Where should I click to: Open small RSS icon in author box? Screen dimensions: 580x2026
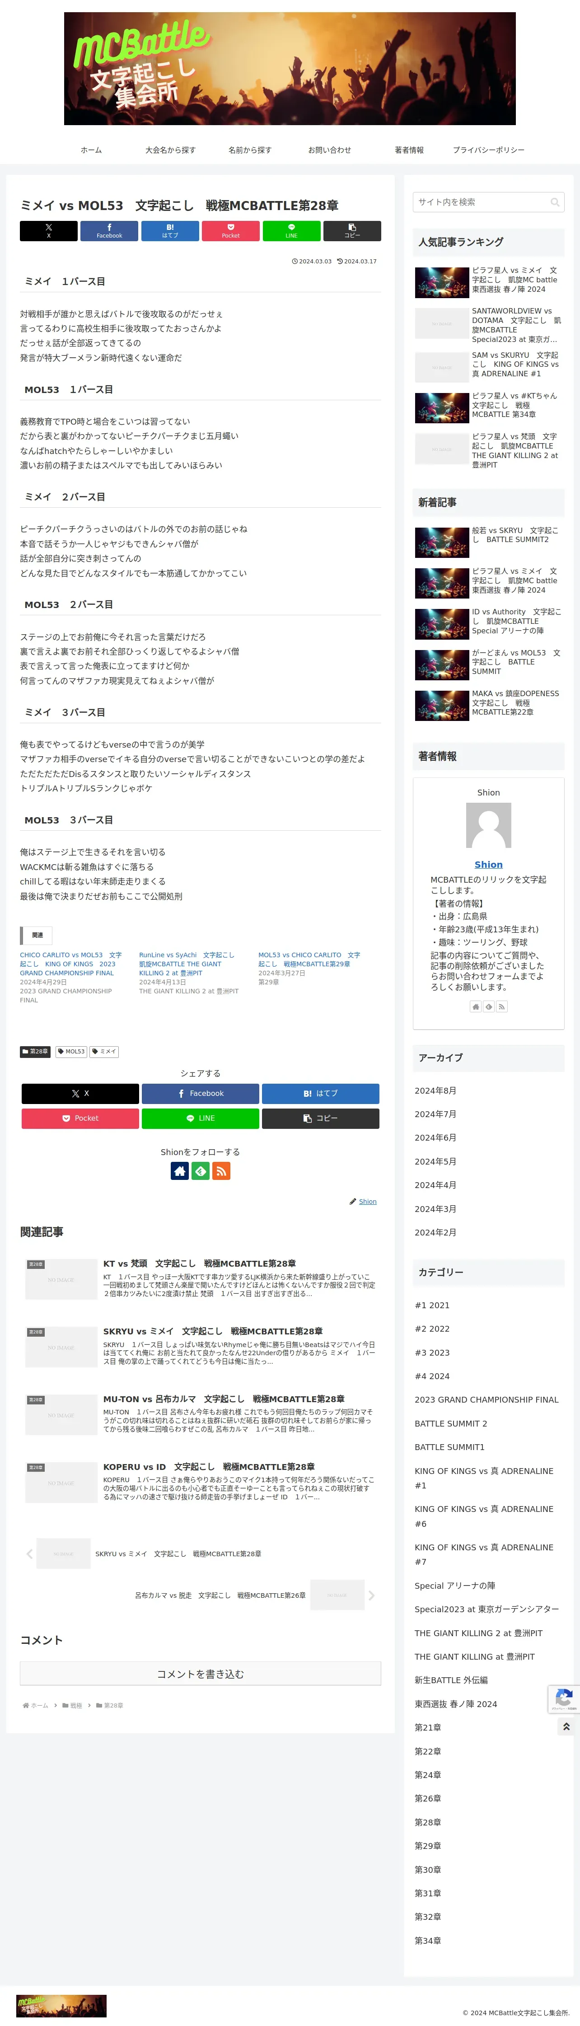(x=501, y=1007)
